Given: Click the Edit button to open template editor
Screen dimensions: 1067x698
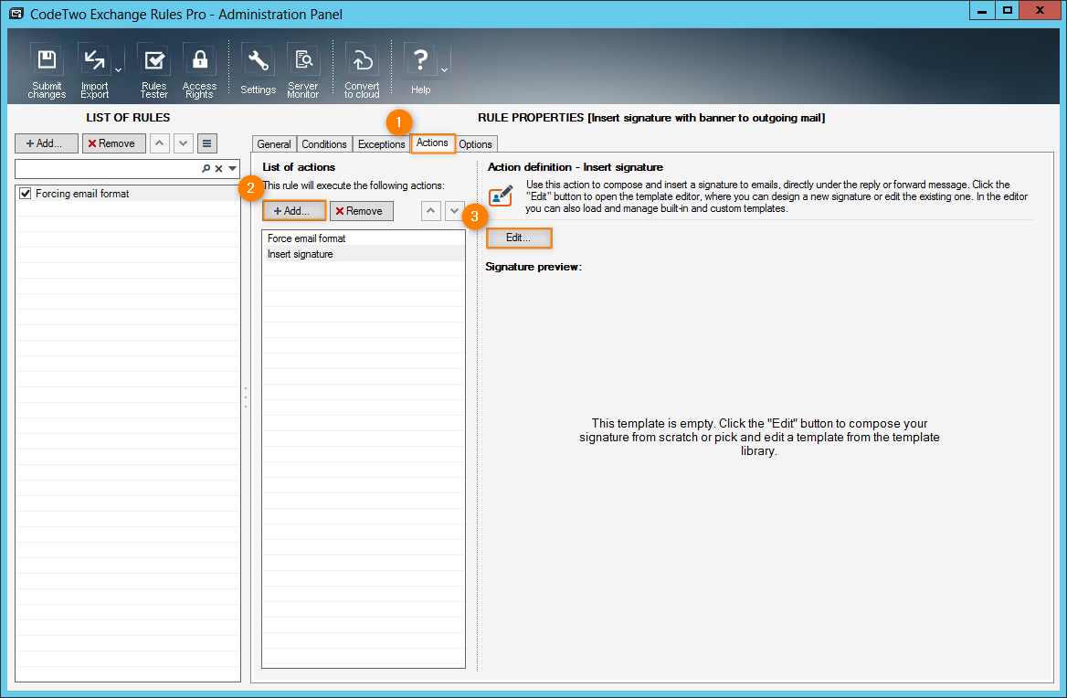Looking at the screenshot, I should click(519, 238).
